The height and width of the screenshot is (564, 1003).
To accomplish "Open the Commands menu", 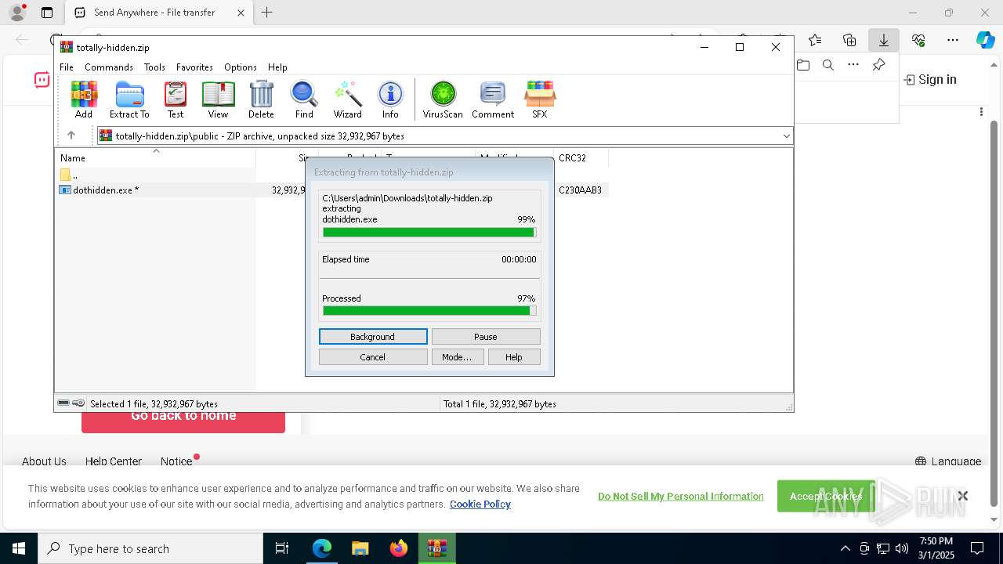I will click(x=109, y=67).
